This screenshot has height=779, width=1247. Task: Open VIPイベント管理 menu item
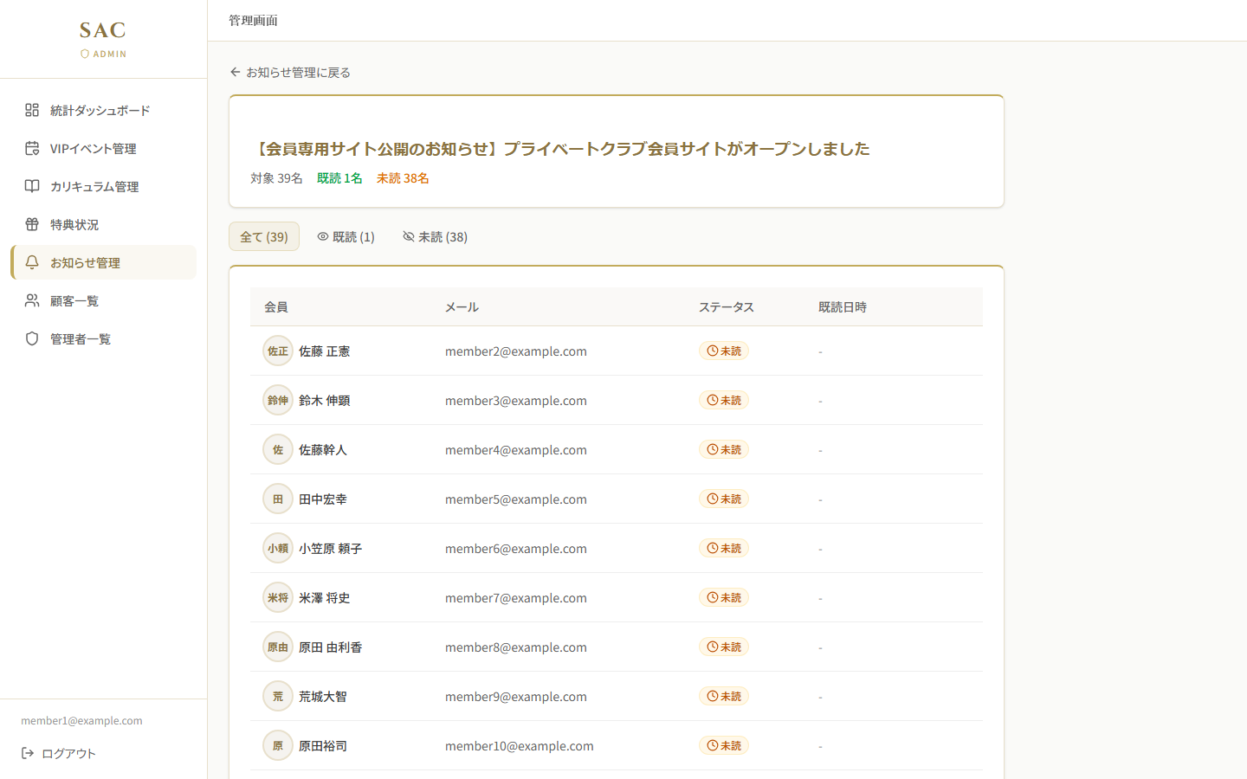click(104, 148)
